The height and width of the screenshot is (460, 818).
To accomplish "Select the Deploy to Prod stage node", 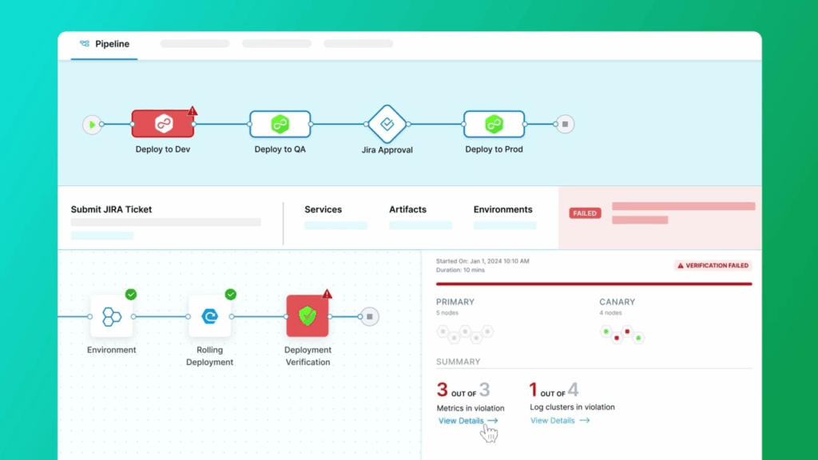I will pyautogui.click(x=494, y=124).
